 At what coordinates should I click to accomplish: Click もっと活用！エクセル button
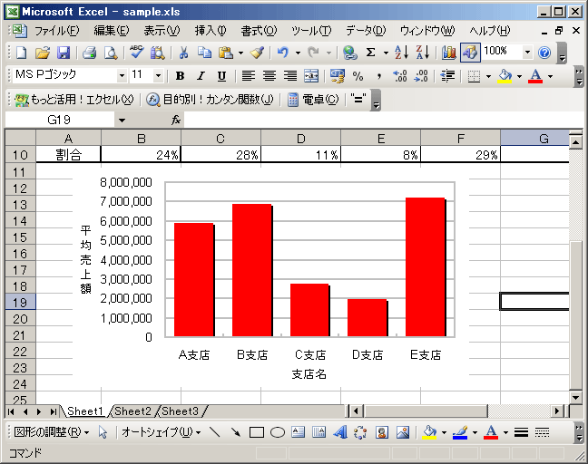click(x=74, y=100)
